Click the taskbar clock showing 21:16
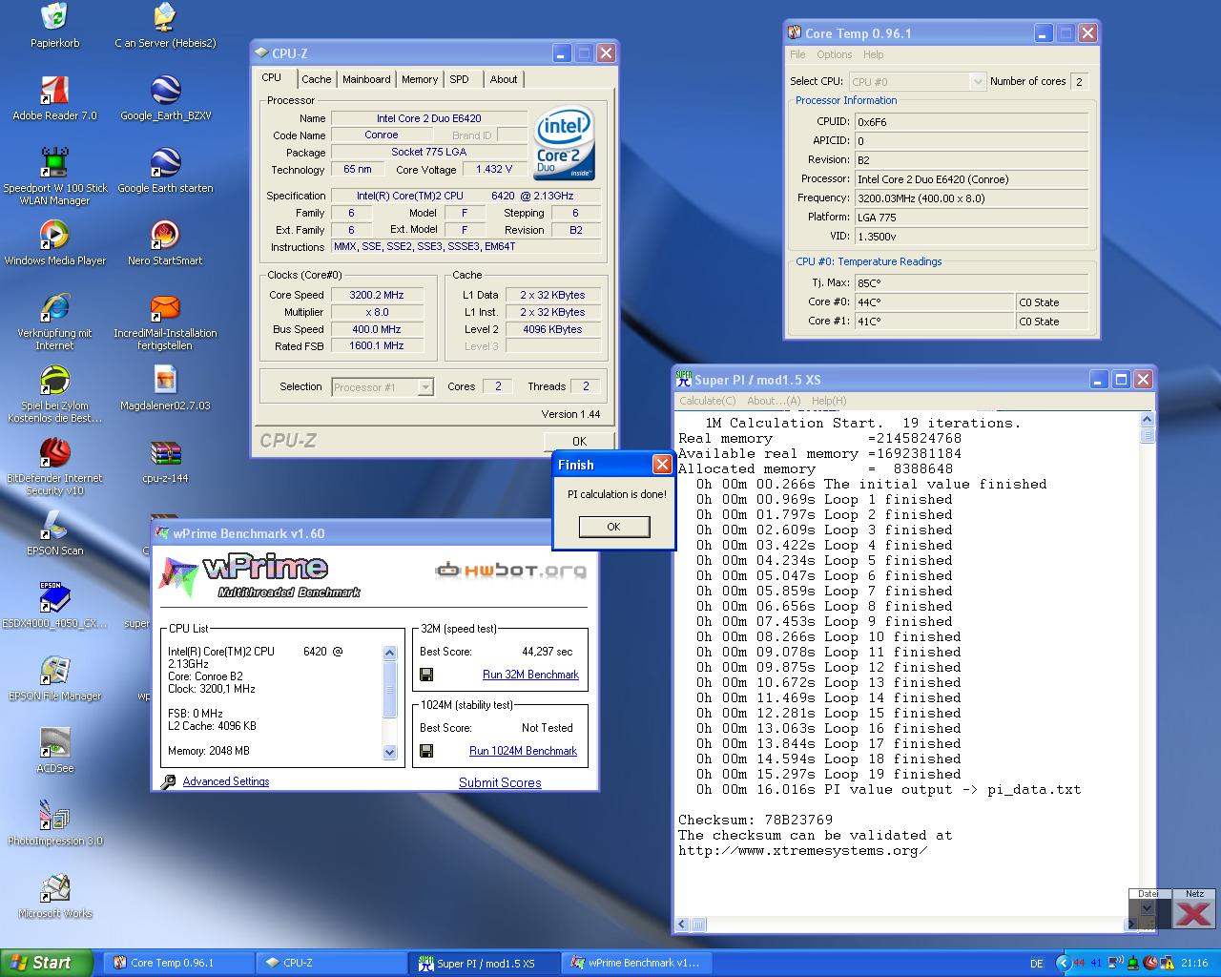The height and width of the screenshot is (977, 1221). (x=1194, y=963)
